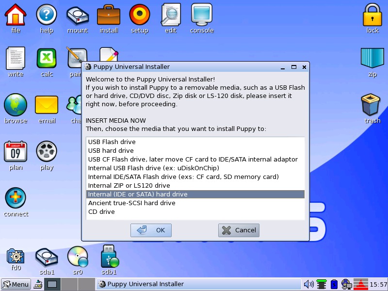Click the network globe tray icon
Screen dimensions: 388x291
point(346,284)
